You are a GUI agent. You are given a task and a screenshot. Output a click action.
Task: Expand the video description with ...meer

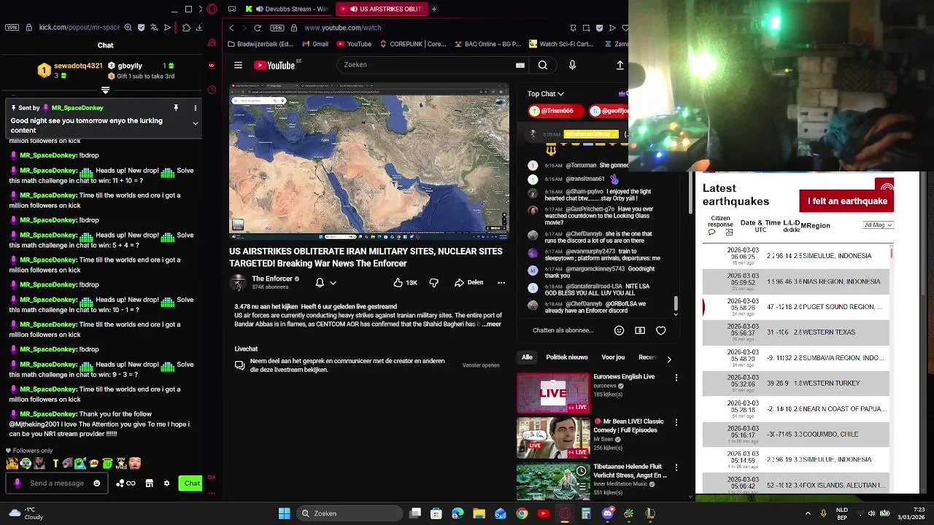[493, 324]
